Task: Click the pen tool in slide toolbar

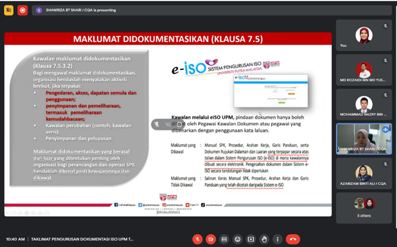Action: (20, 214)
